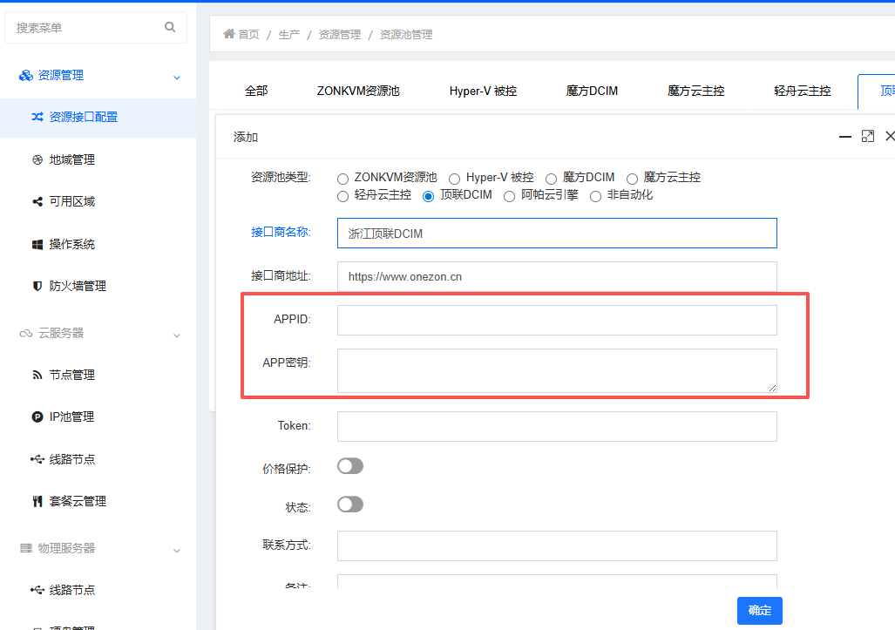Select 魔方云主控 radio option
Image resolution: width=895 pixels, height=630 pixels.
632,179
